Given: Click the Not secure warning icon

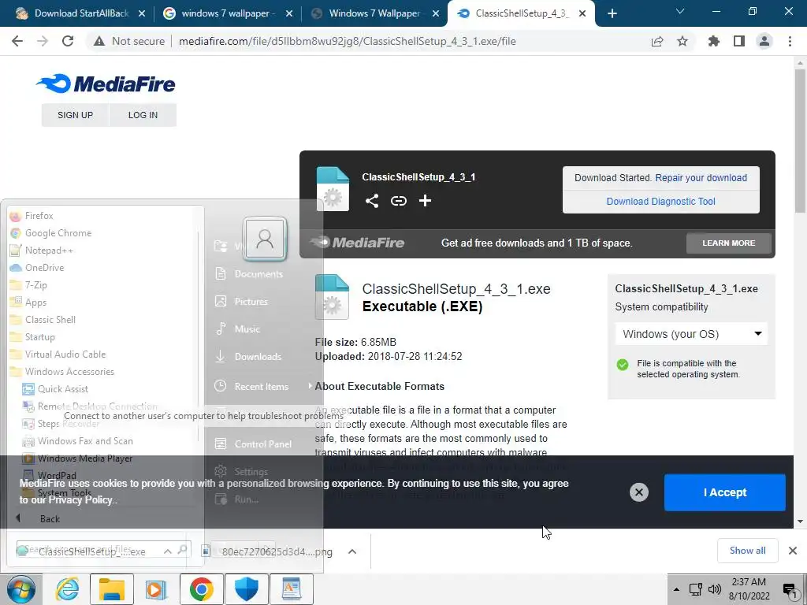Looking at the screenshot, I should pyautogui.click(x=99, y=41).
